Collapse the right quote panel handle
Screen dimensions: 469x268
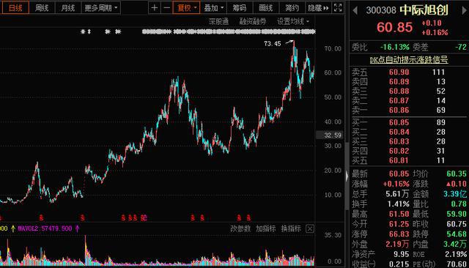coord(347,176)
